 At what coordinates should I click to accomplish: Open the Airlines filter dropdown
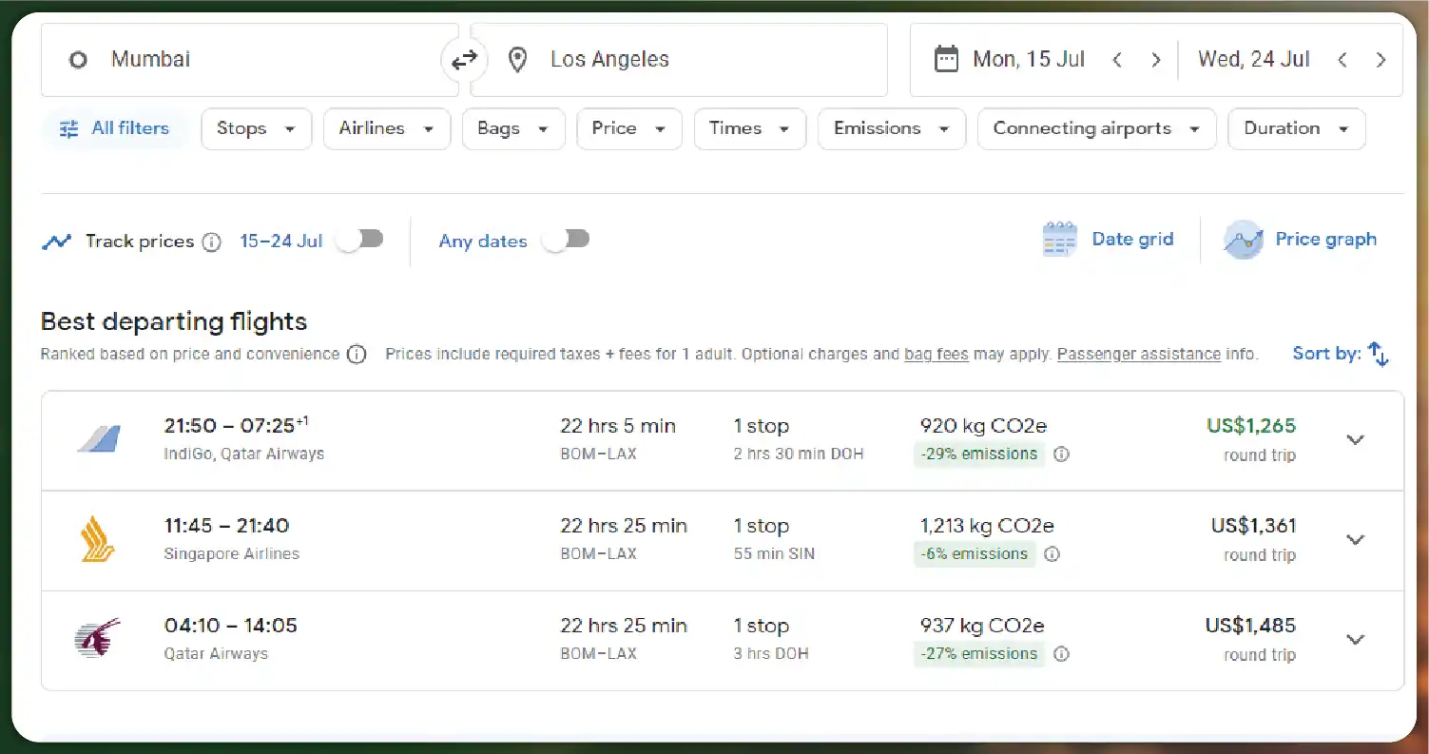387,128
